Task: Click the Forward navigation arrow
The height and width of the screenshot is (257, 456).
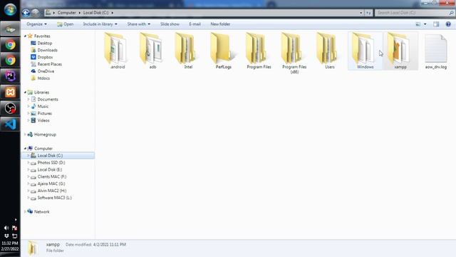Action: pos(35,13)
